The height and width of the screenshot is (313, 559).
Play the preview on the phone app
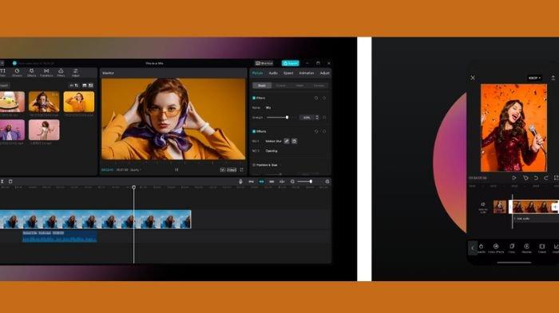pos(513,178)
